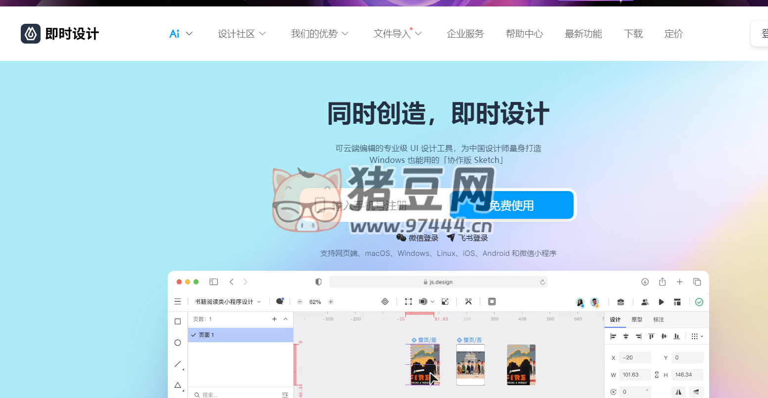Image resolution: width=768 pixels, height=398 pixels.
Task: Select the Rectangle tool in the left toolbar
Action: click(x=178, y=321)
